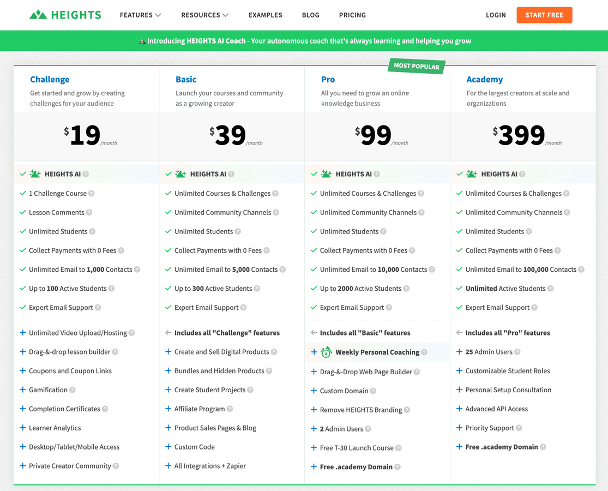608x491 pixels.
Task: Click the "Advanced API Access" feature
Action: (x=497, y=409)
